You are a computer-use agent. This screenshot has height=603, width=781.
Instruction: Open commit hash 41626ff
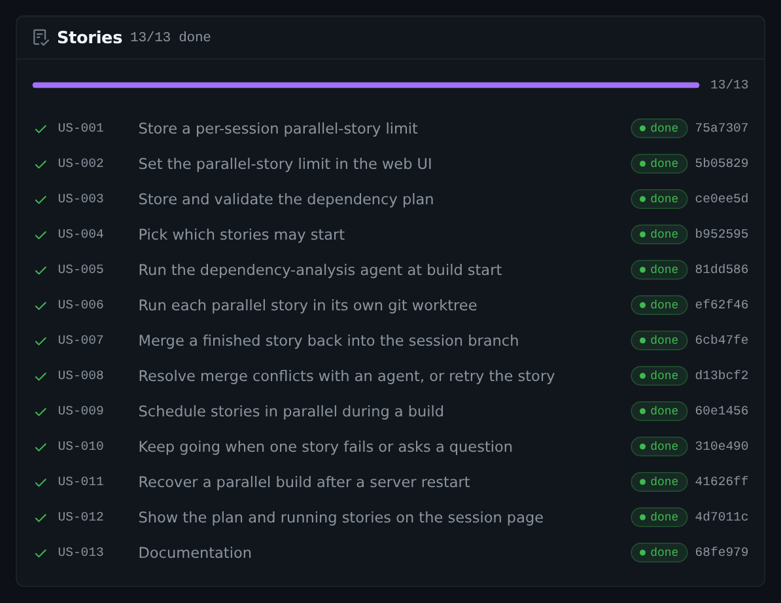(x=721, y=482)
